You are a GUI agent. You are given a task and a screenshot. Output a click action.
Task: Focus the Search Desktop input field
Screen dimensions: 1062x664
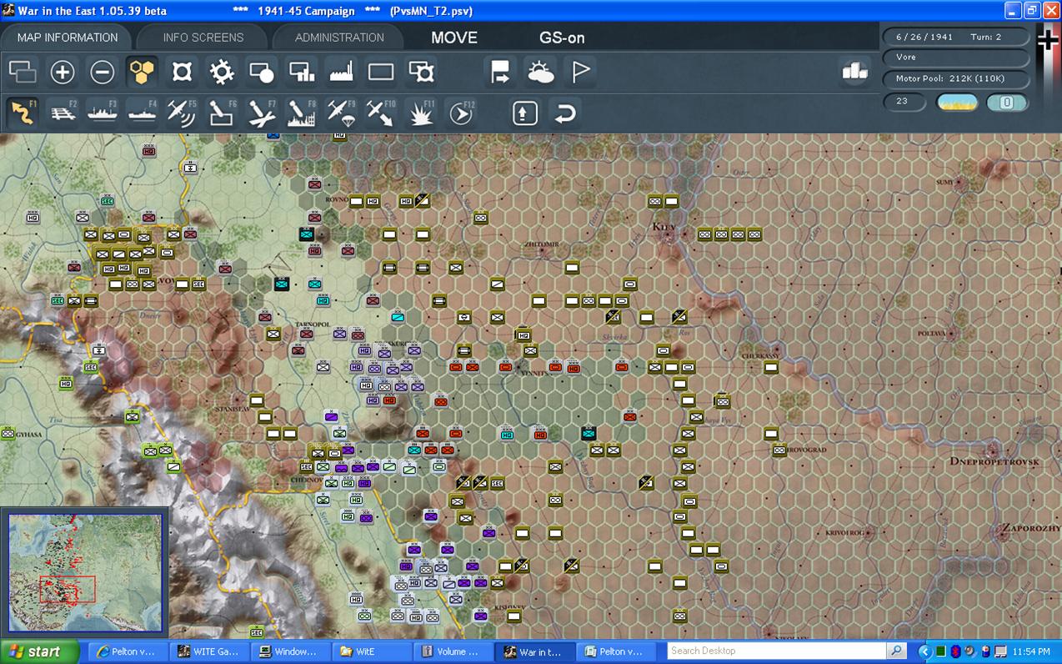pos(777,651)
